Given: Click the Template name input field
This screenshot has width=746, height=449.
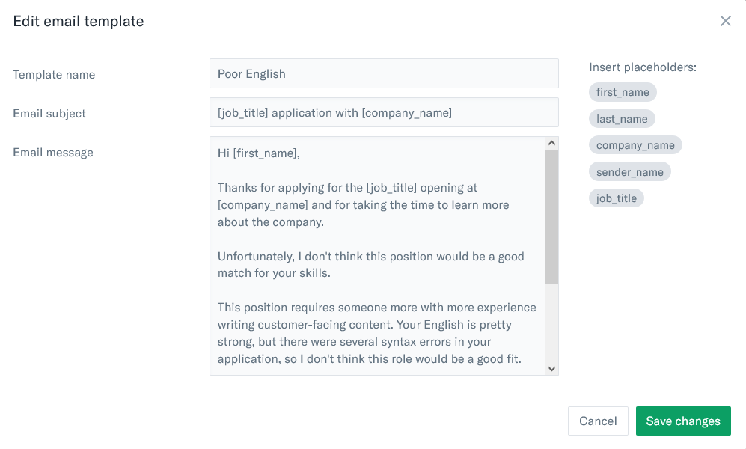Looking at the screenshot, I should (x=383, y=73).
